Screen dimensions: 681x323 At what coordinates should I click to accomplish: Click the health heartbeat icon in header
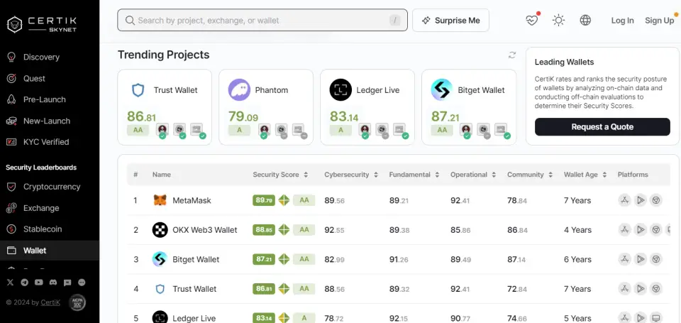[531, 20]
